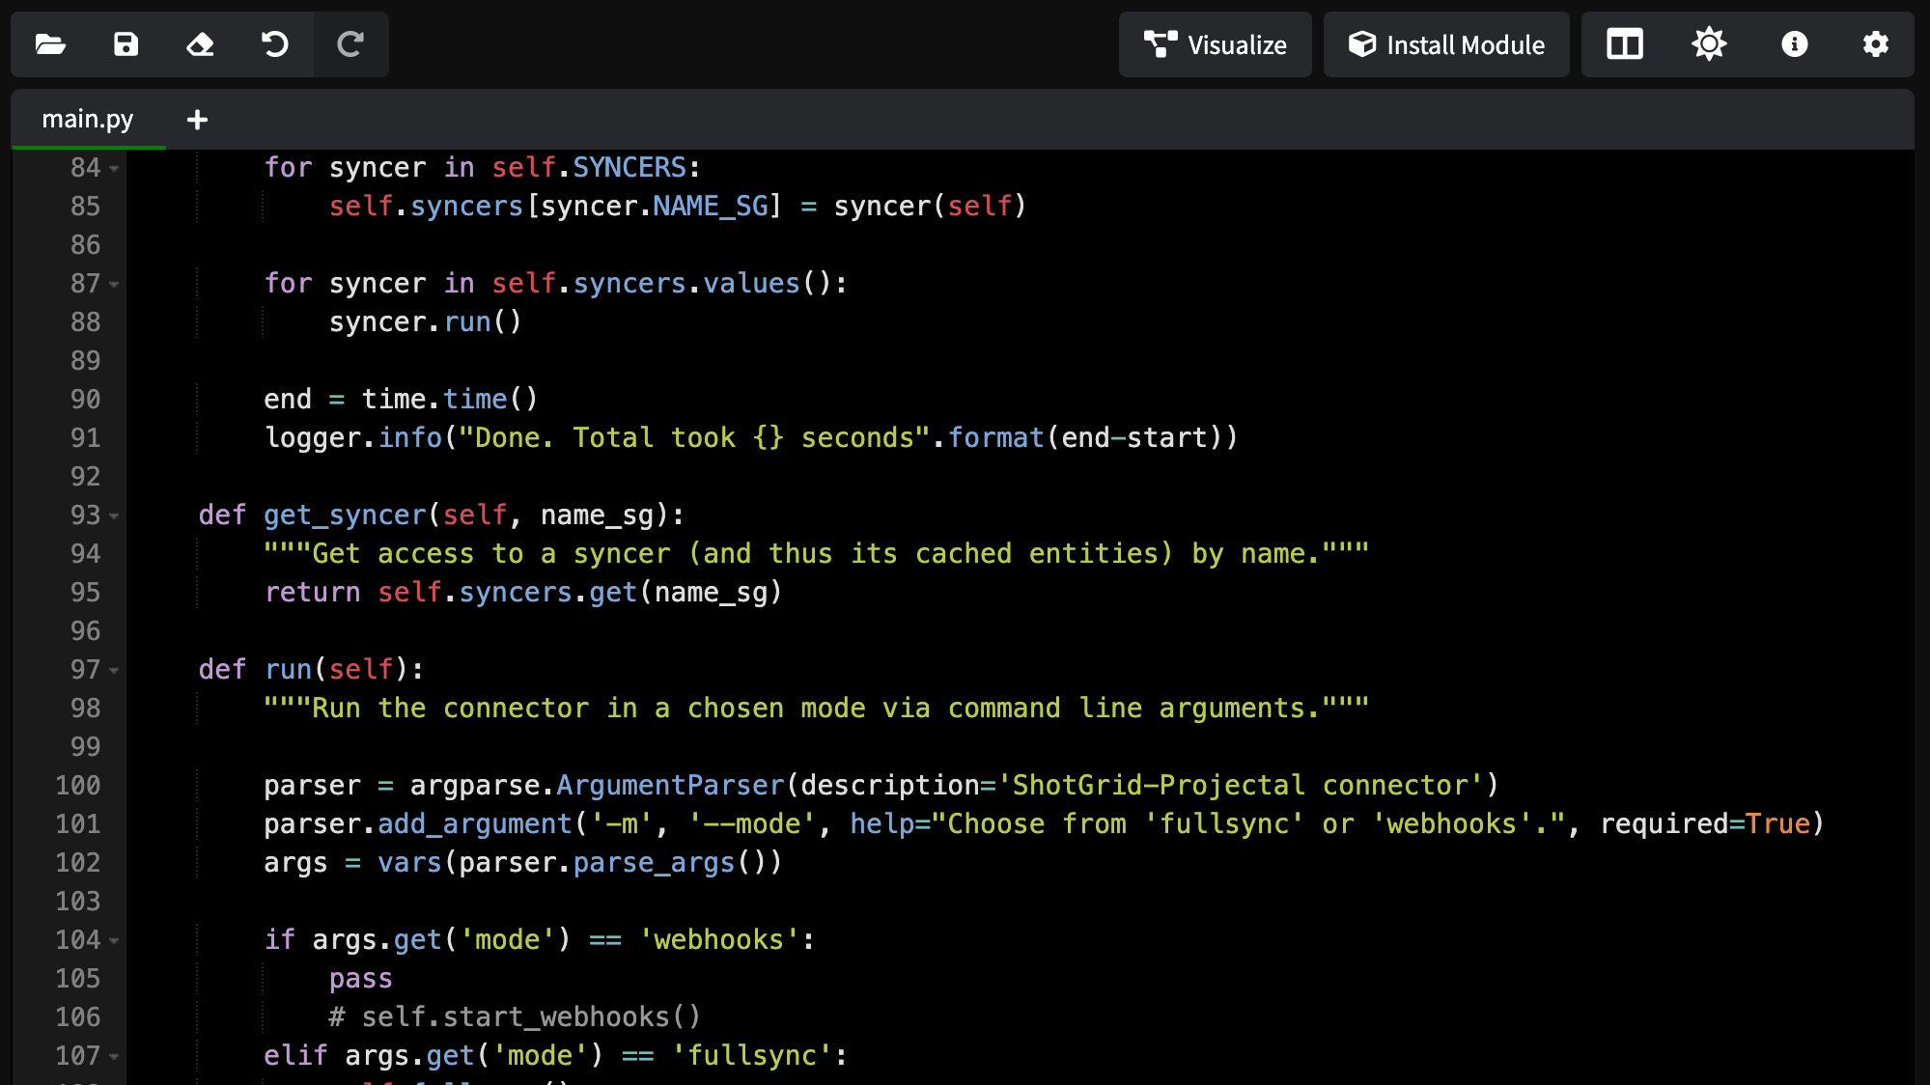The image size is (1930, 1085).
Task: Click the 'get_syncer' function name
Action: [x=345, y=515]
